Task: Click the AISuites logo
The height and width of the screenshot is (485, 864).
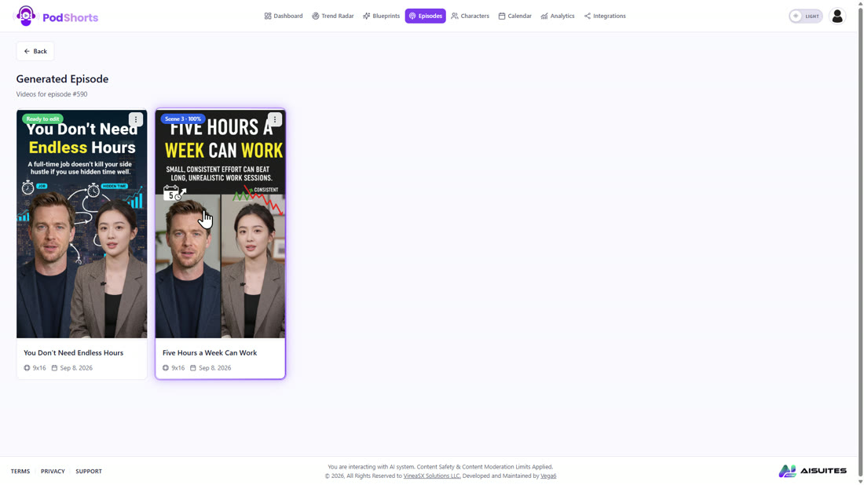Action: (x=812, y=471)
